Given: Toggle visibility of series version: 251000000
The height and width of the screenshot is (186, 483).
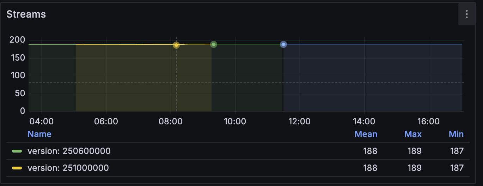Looking at the screenshot, I should click(68, 168).
